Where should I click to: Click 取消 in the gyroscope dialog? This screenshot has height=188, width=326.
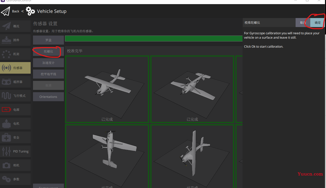click(x=303, y=23)
